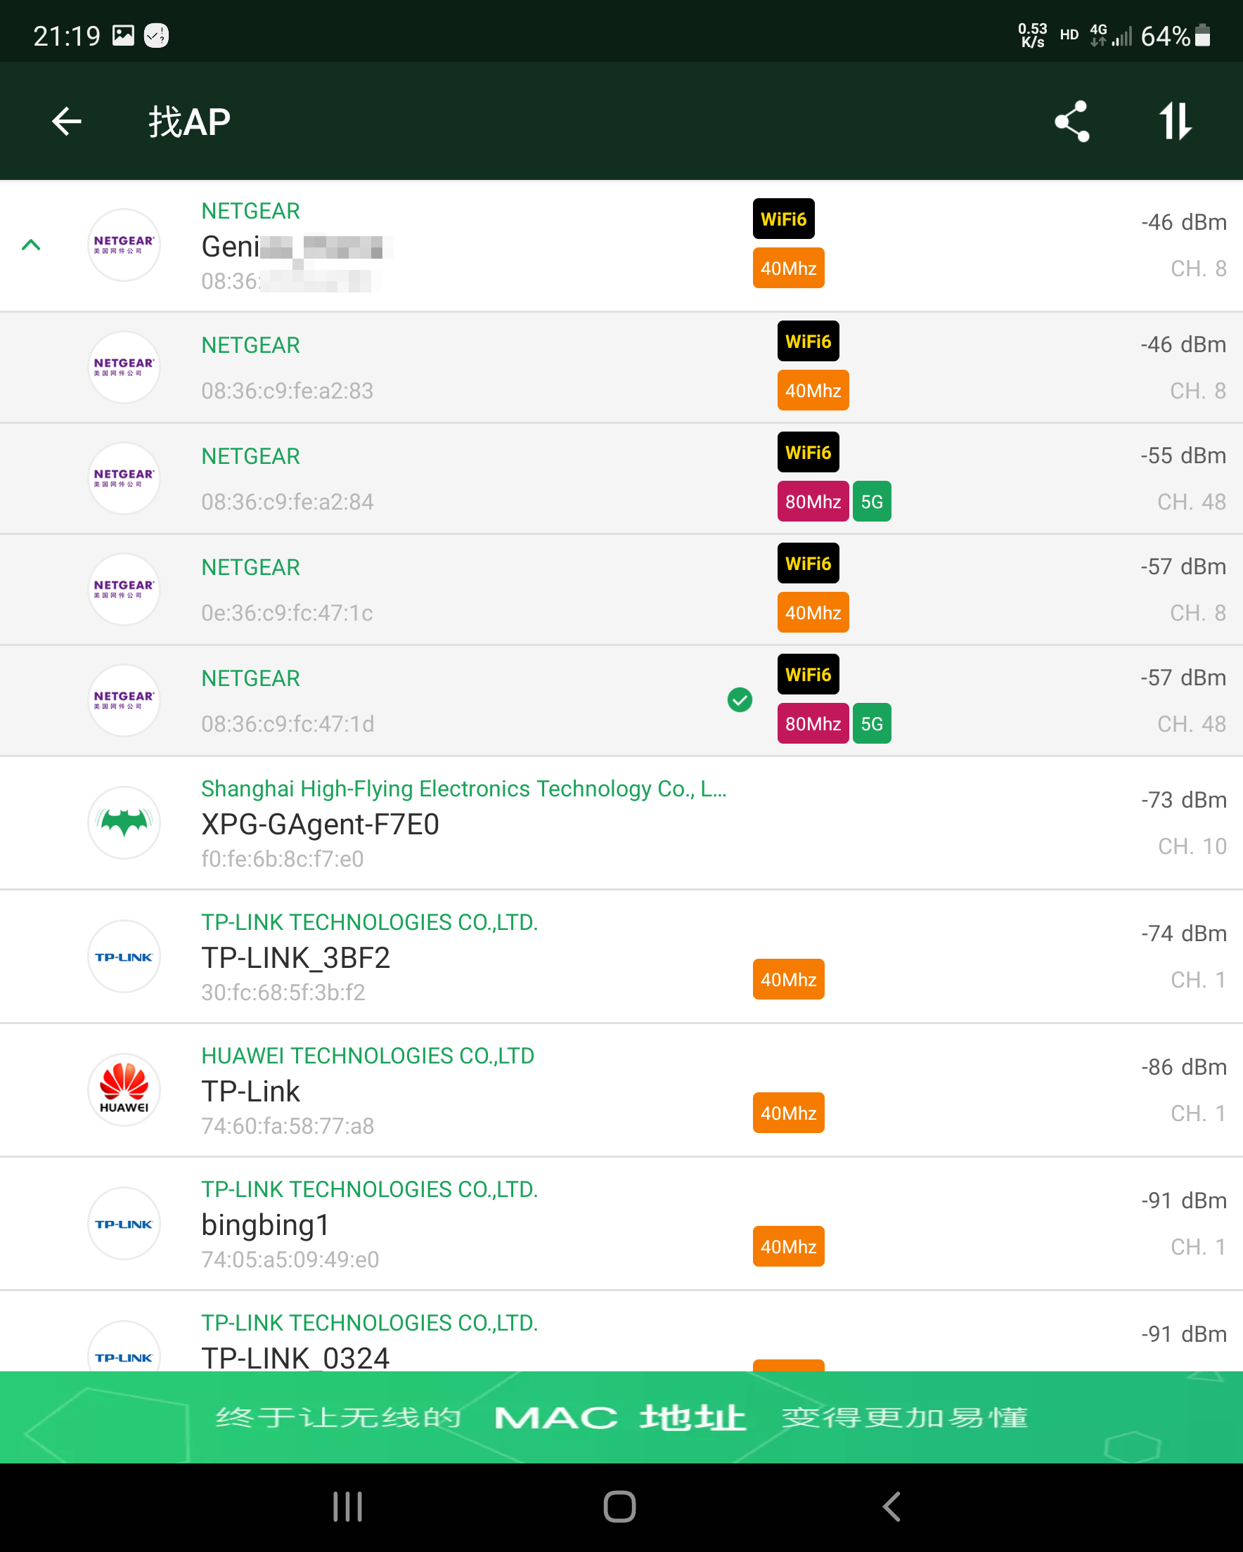Tap -55 dBm signal value
Image resolution: width=1243 pixels, height=1552 pixels.
point(1183,455)
